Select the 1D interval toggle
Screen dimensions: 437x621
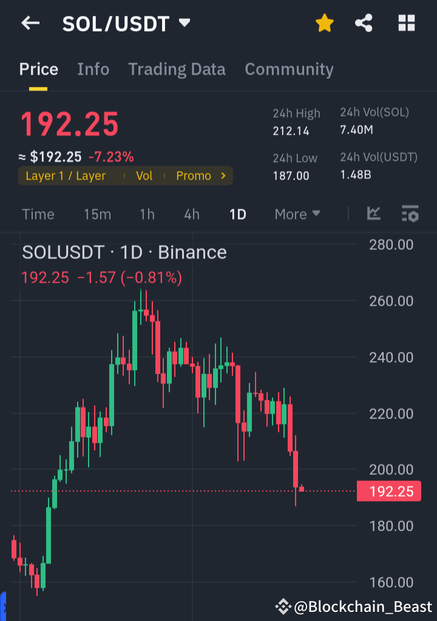pyautogui.click(x=237, y=213)
